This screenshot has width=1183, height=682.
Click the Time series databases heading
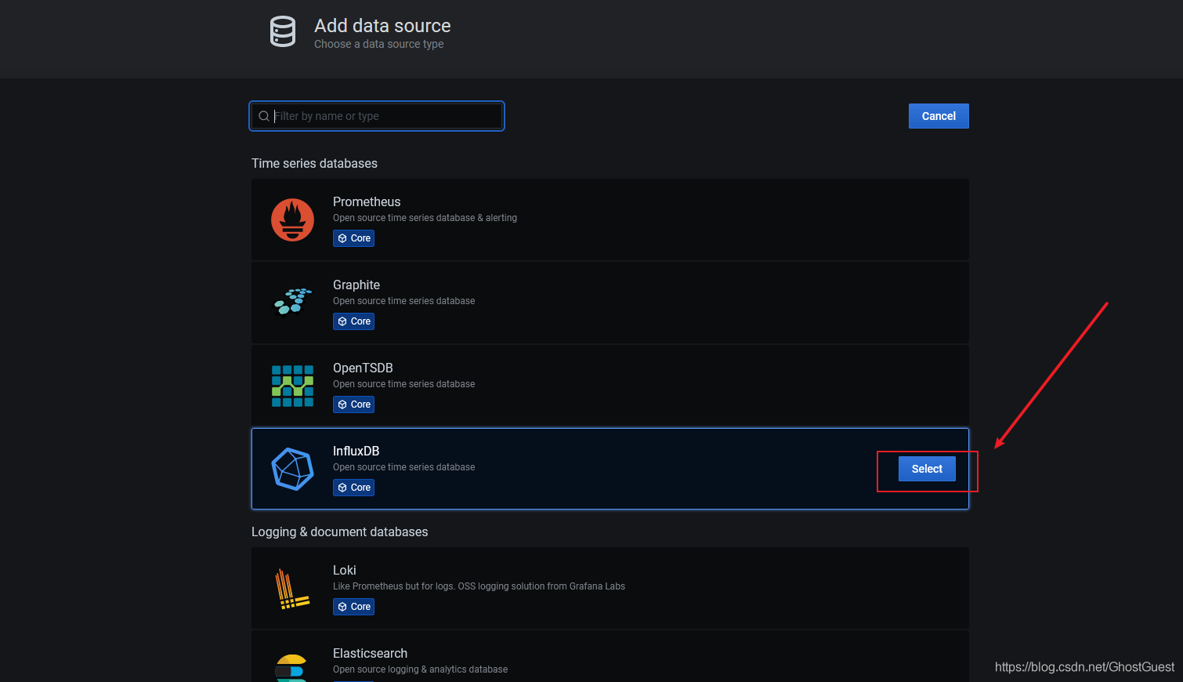coord(314,163)
